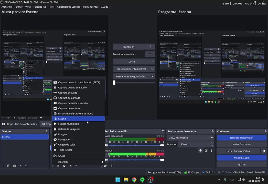This screenshot has width=268, height=184.
Task: Delete selected scene via Escenas trash icon
Action: tap(8, 166)
